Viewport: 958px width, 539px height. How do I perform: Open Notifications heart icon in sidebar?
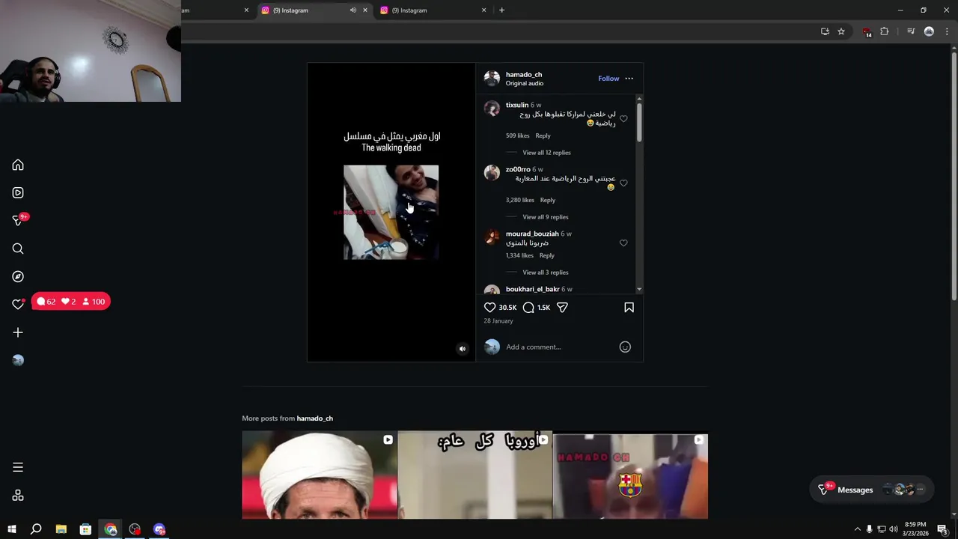point(18,304)
